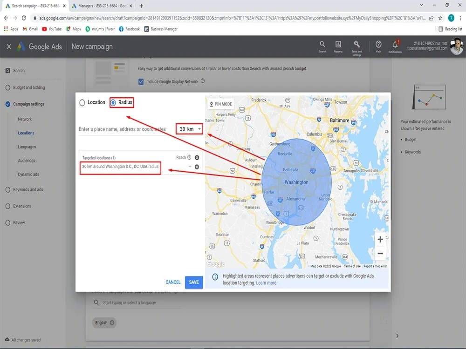Screen dimensions: 466x349
Task: Open Chrome tab search dropdown arrow
Action: pos(421,5)
